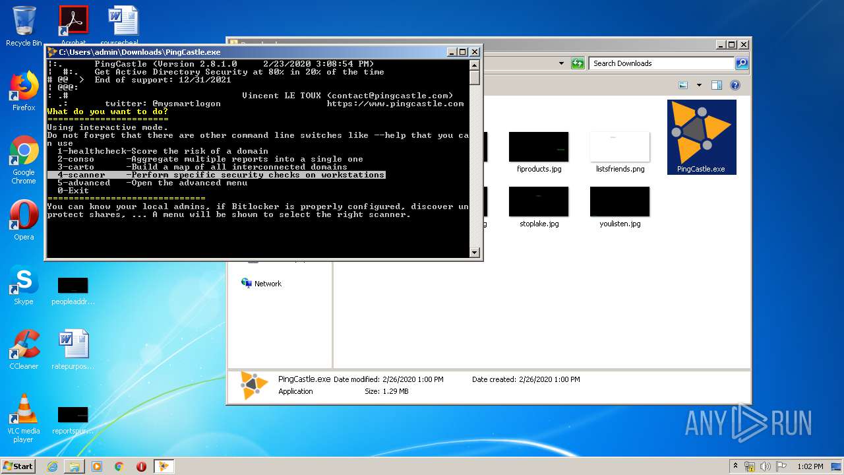The width and height of the screenshot is (844, 475).
Task: Click the console scrollbar down arrow
Action: point(475,252)
